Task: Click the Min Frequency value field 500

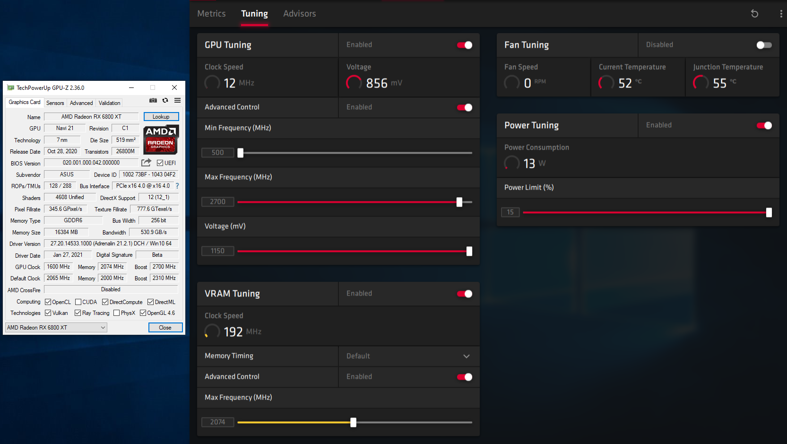Action: tap(218, 153)
